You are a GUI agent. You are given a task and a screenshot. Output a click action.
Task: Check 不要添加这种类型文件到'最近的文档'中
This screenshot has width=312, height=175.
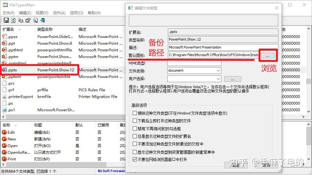click(x=135, y=144)
